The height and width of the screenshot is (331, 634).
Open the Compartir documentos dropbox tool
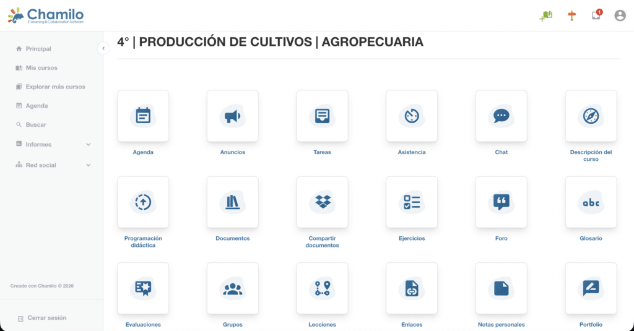[x=322, y=202]
